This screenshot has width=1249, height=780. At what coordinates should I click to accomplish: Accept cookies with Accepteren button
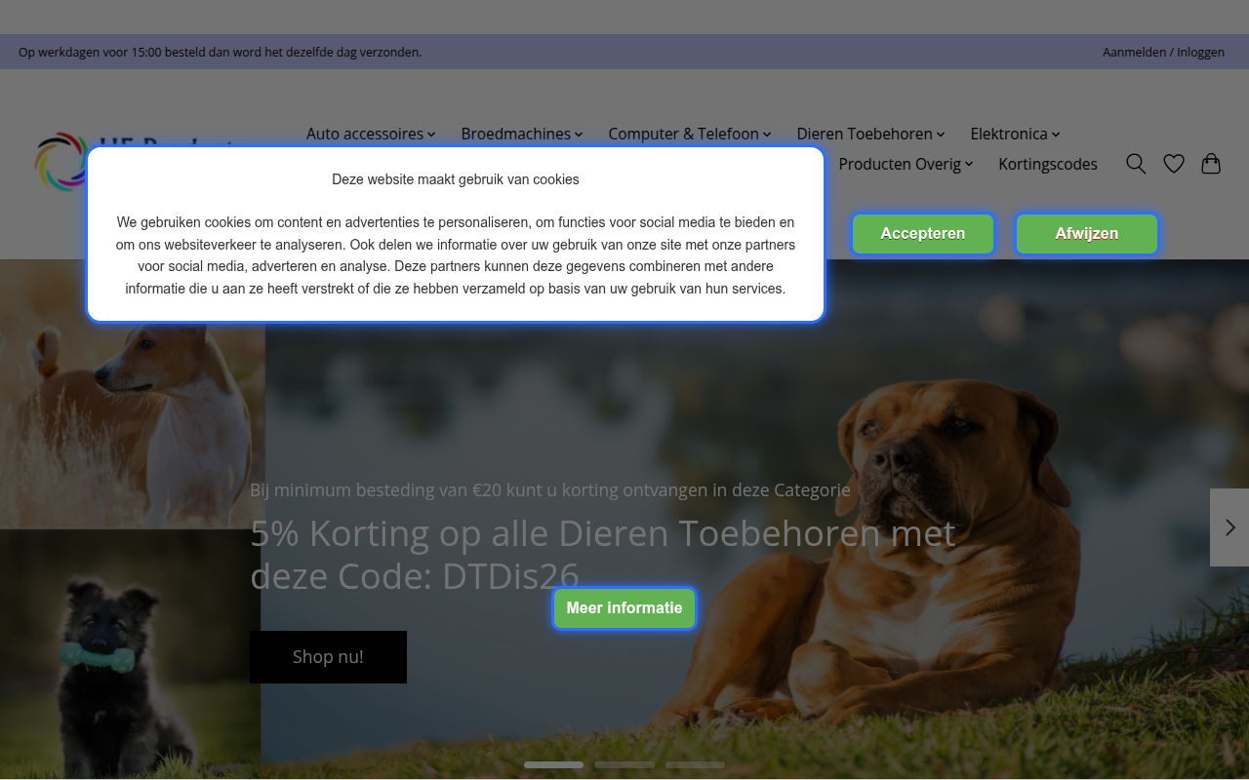tap(923, 234)
